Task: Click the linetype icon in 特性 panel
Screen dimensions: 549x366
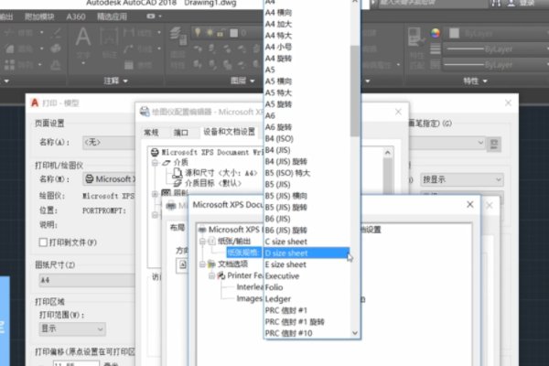Action: click(436, 64)
